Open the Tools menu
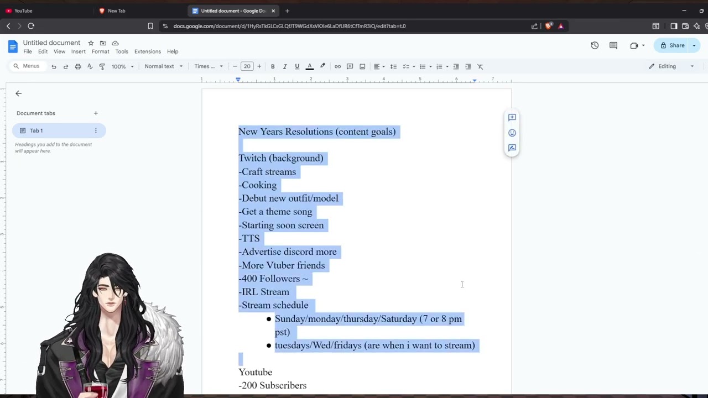Image resolution: width=708 pixels, height=398 pixels. click(122, 51)
